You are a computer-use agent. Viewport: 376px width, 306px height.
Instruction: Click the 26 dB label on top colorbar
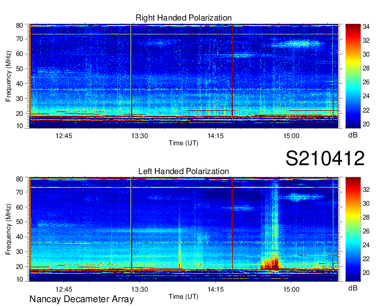(x=366, y=82)
